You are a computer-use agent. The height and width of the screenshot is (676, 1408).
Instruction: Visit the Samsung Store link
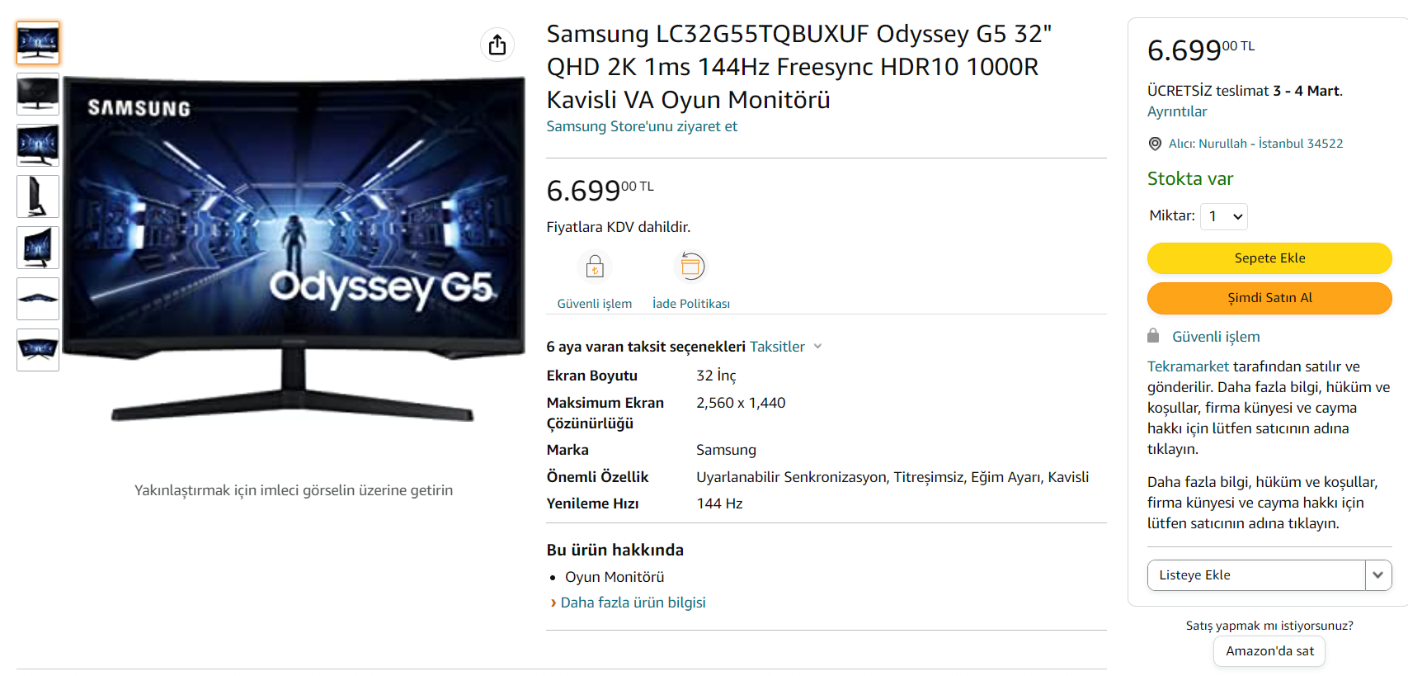(642, 126)
